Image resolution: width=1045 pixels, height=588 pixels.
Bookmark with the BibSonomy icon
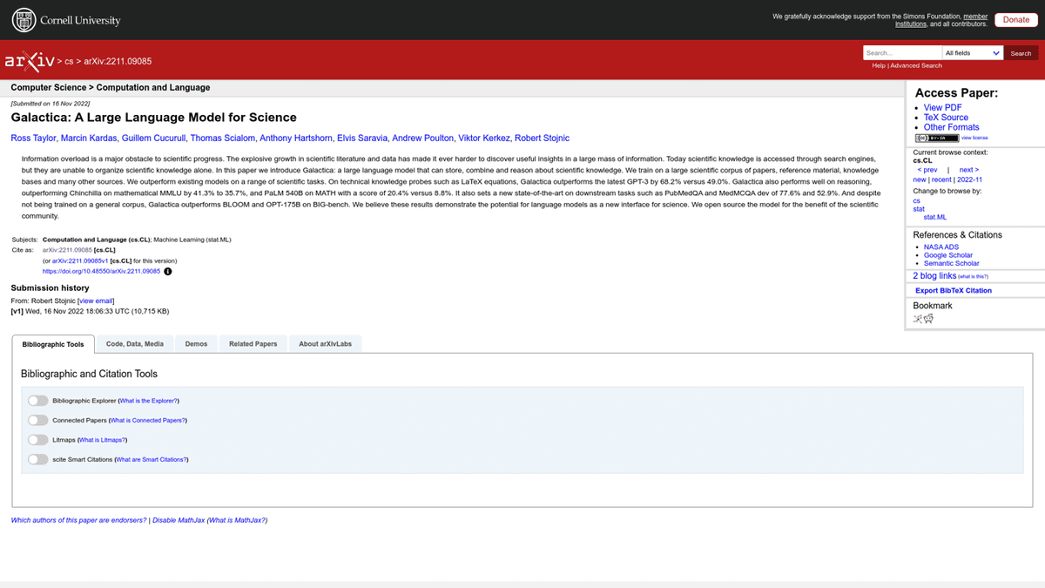[x=918, y=319]
